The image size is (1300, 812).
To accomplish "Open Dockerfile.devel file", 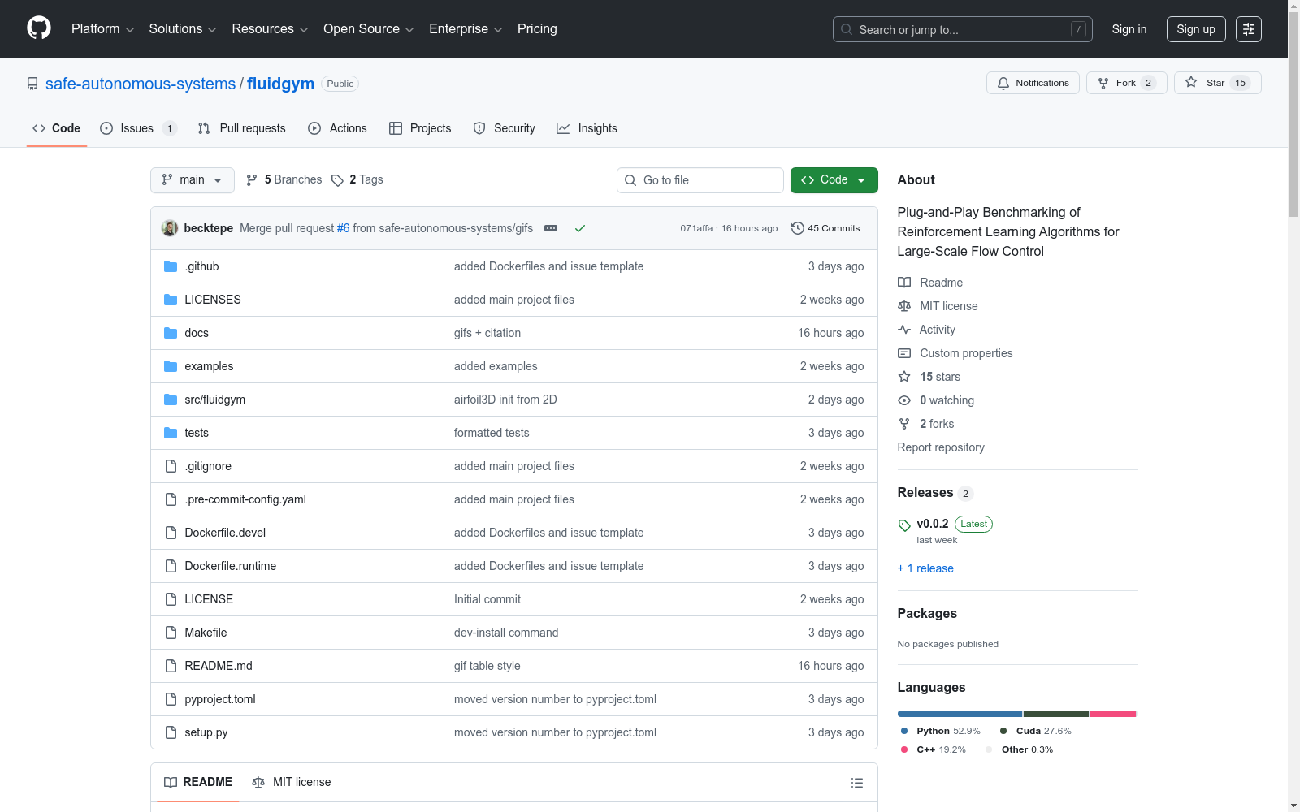I will click(225, 533).
